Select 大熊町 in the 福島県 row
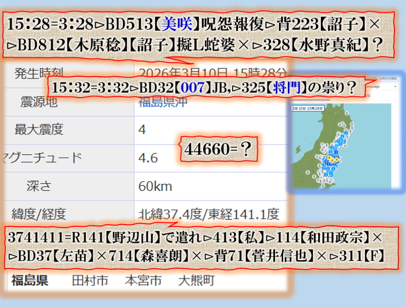 pyautogui.click(x=196, y=281)
